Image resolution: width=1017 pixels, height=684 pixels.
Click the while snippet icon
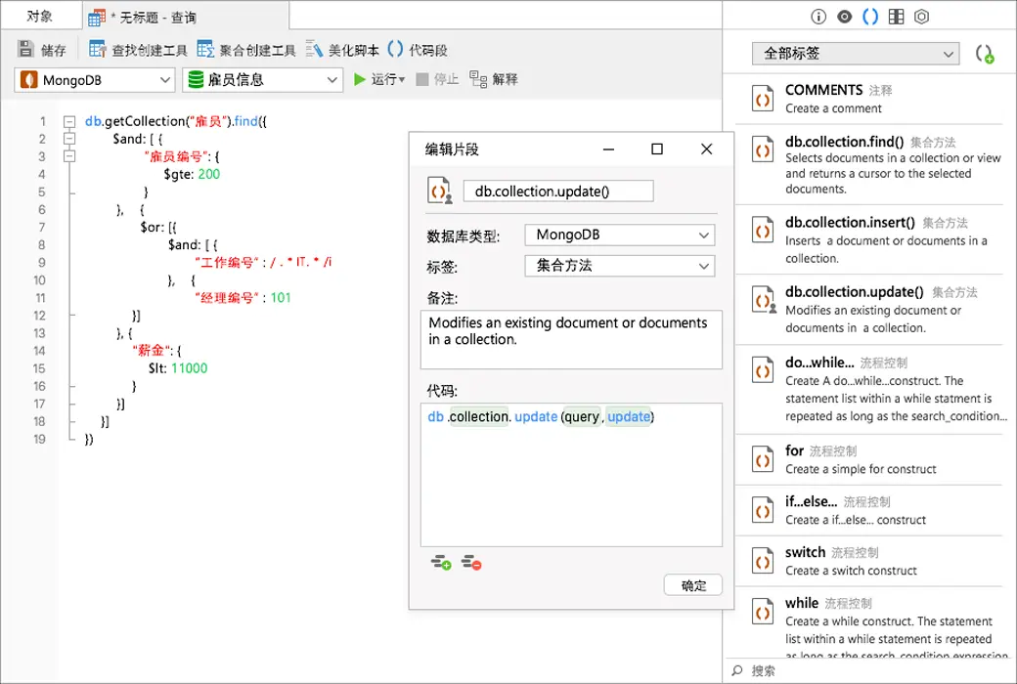(763, 612)
